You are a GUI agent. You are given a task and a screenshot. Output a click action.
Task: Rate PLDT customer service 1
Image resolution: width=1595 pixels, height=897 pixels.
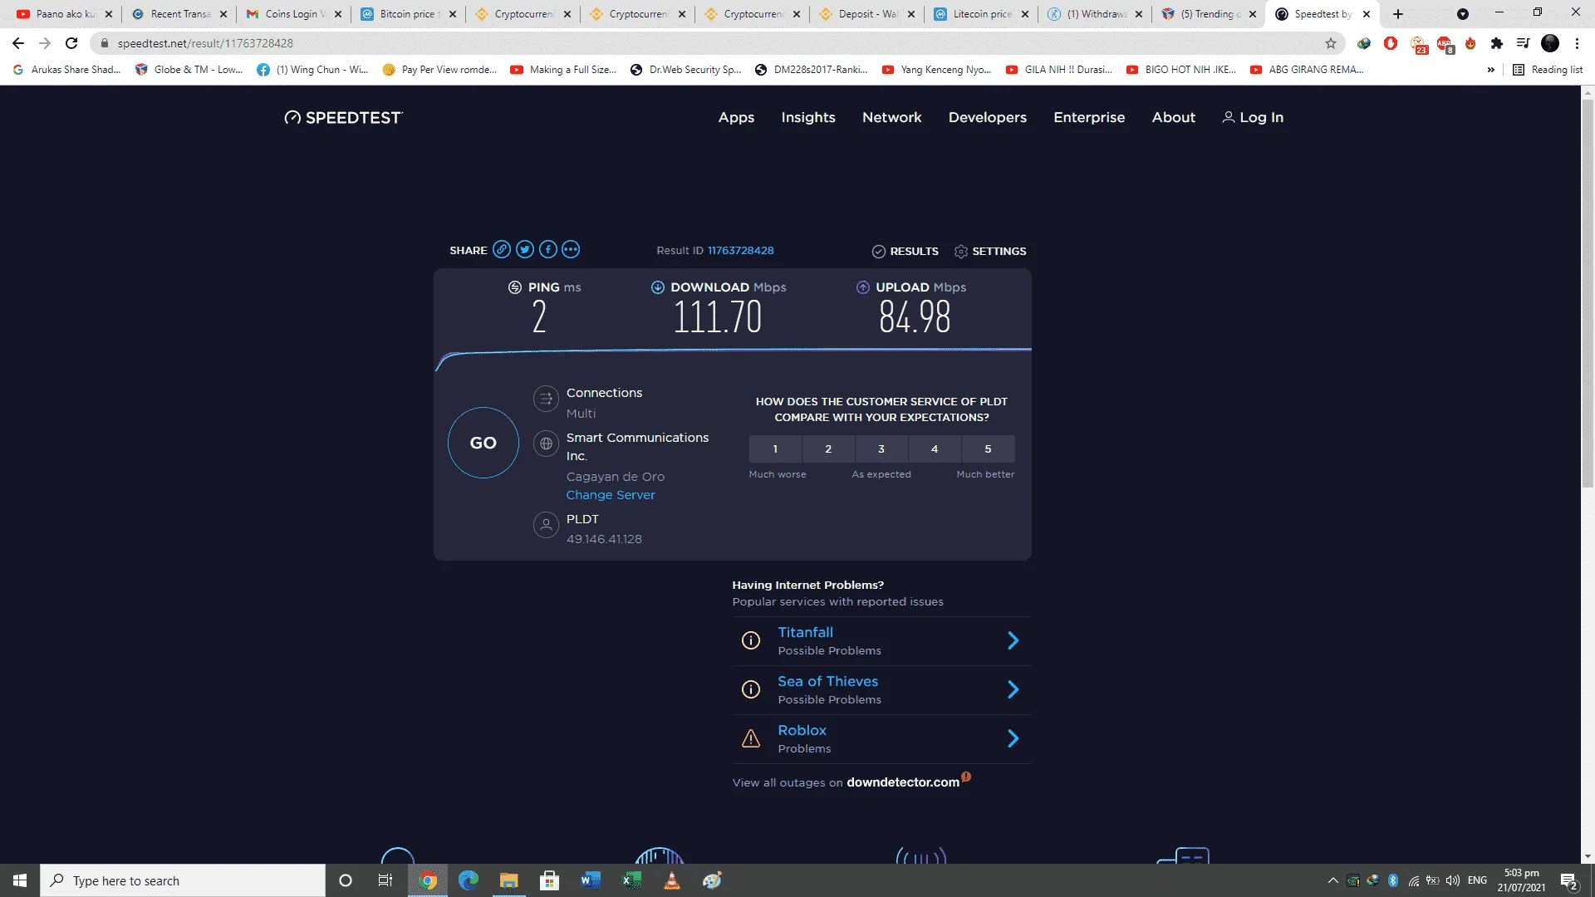click(775, 448)
